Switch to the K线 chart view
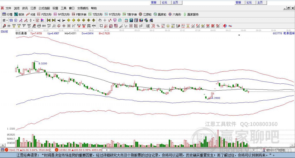Screen dimensions: 295x158 [x=31, y=14]
